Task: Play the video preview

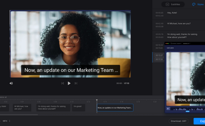Action: click(x=69, y=83)
